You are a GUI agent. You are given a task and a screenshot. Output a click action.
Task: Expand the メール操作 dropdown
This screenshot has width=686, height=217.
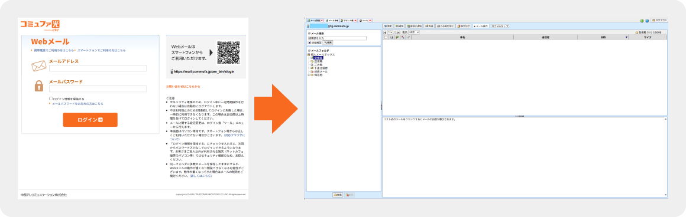pos(481,26)
